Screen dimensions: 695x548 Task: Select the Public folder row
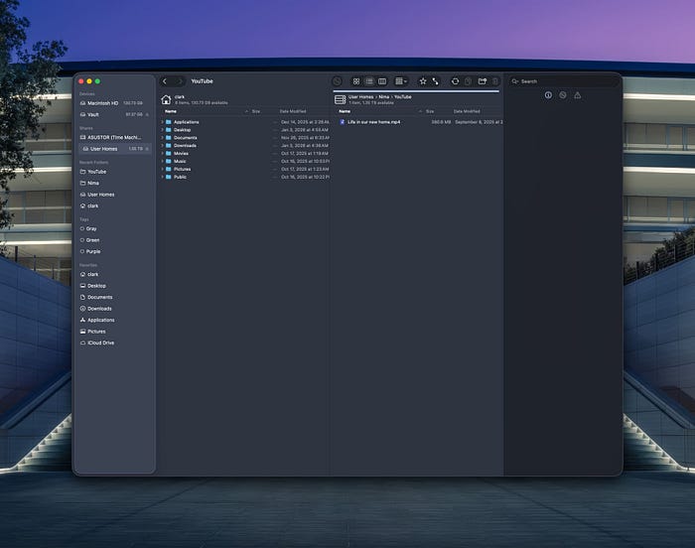[x=245, y=177]
